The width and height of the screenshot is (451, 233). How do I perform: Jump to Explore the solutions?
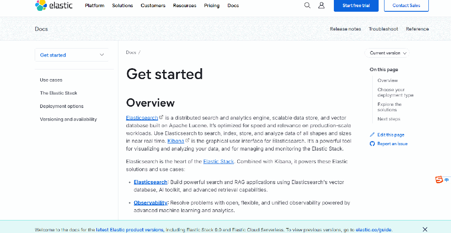(x=389, y=107)
